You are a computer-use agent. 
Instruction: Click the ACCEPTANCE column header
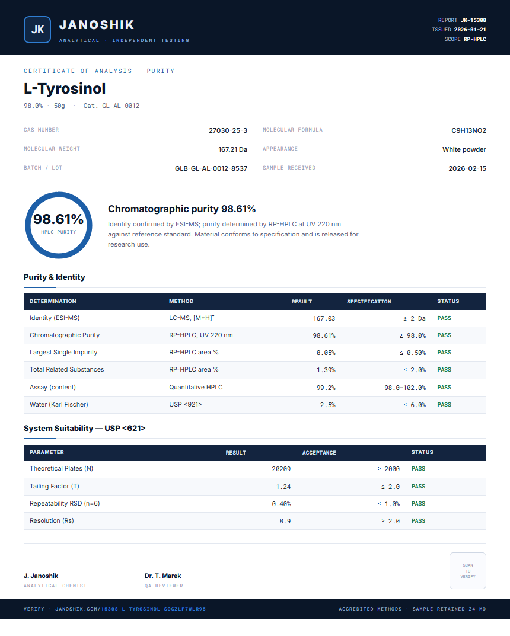319,453
